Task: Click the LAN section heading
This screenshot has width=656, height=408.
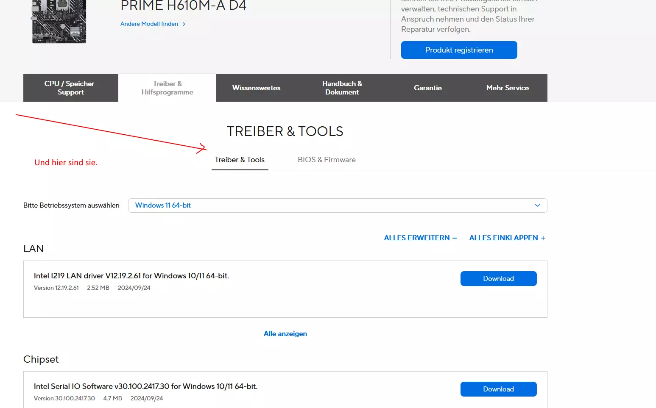Action: tap(33, 249)
